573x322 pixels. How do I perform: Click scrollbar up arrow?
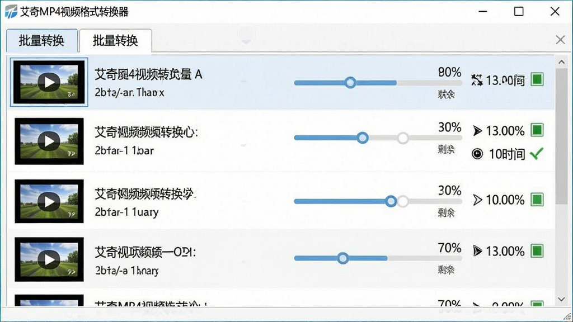point(562,63)
